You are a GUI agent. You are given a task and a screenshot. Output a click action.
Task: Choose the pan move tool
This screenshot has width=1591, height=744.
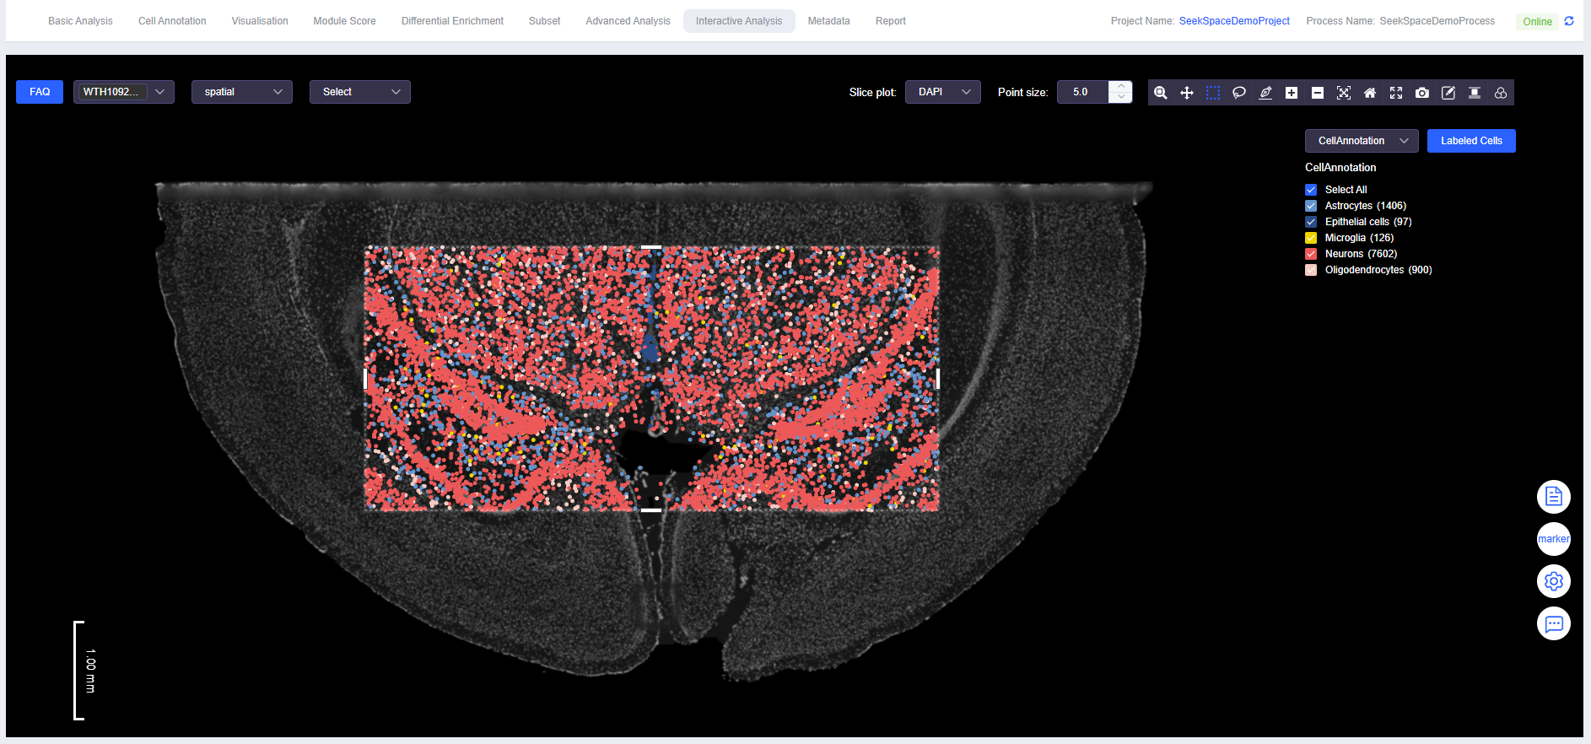point(1186,93)
